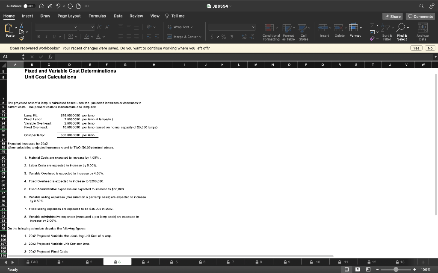Click Yes to open recovered workbooks

point(416,48)
